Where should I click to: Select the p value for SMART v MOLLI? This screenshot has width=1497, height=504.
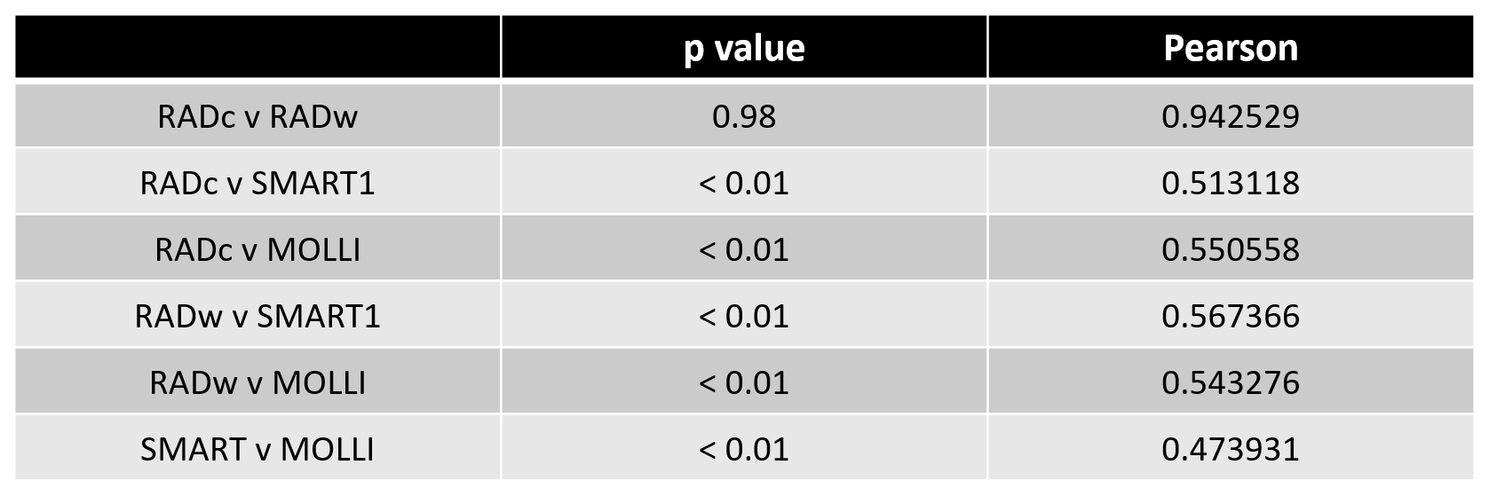tap(744, 450)
